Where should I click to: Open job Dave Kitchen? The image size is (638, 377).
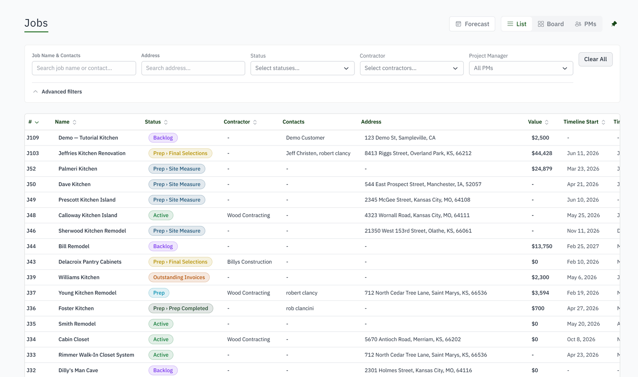tap(75, 185)
